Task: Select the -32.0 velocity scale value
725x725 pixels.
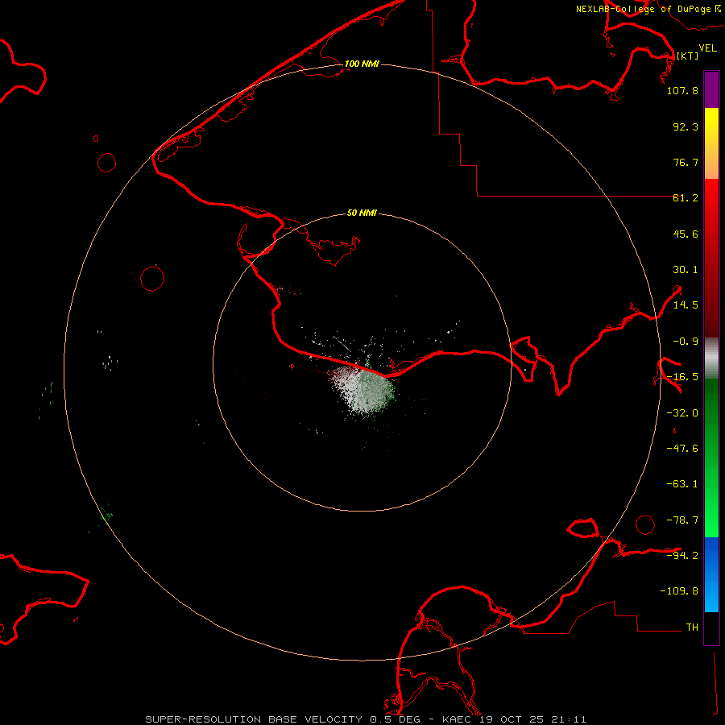Action: point(682,412)
